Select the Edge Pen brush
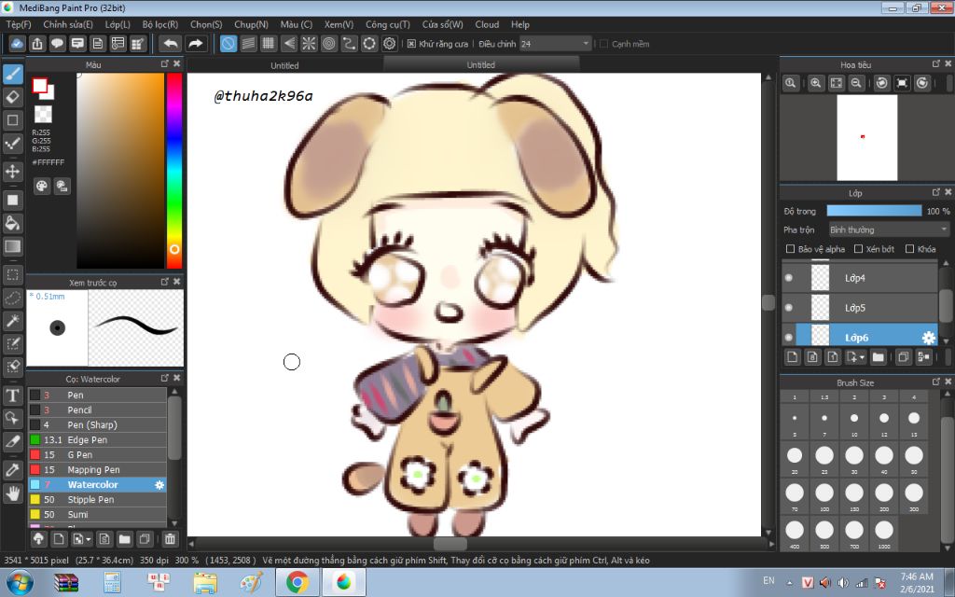Screen dimensions: 955x597 tap(97, 440)
